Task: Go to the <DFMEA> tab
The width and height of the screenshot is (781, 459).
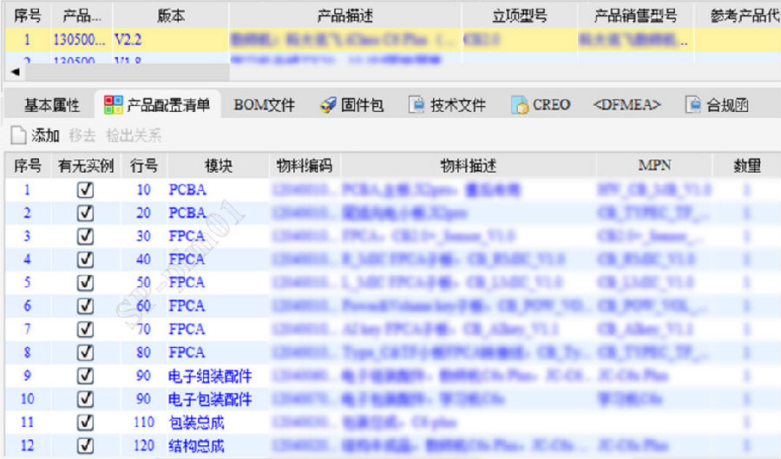Action: [x=627, y=105]
